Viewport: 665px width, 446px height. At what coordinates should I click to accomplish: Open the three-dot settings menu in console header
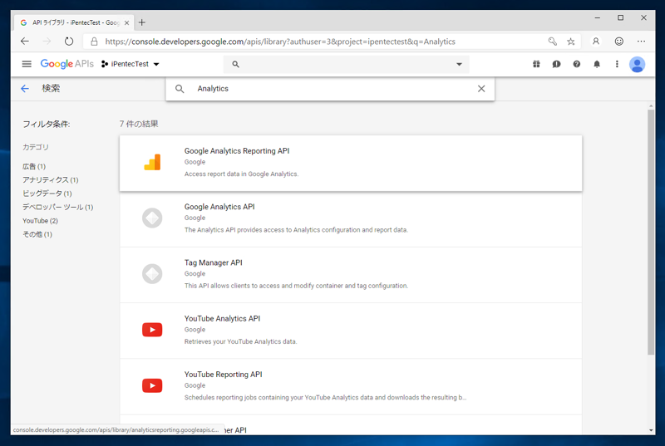(617, 64)
